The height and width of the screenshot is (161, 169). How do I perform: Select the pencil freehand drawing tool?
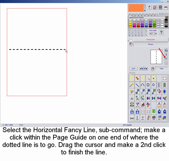132,85
